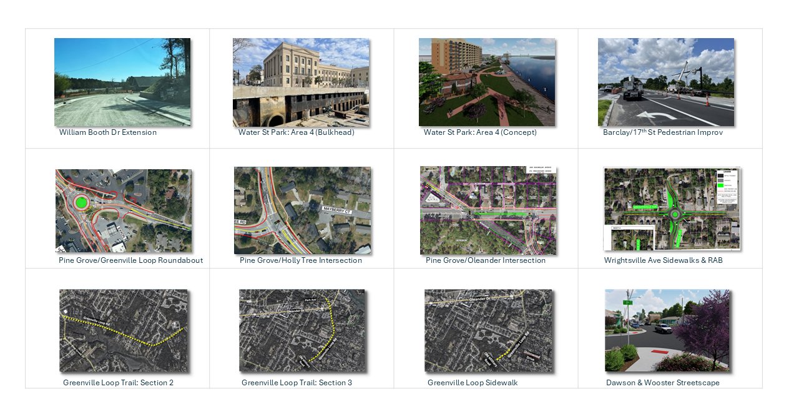Open the Dawson & Wooster Streetscape rendering

coord(667,330)
